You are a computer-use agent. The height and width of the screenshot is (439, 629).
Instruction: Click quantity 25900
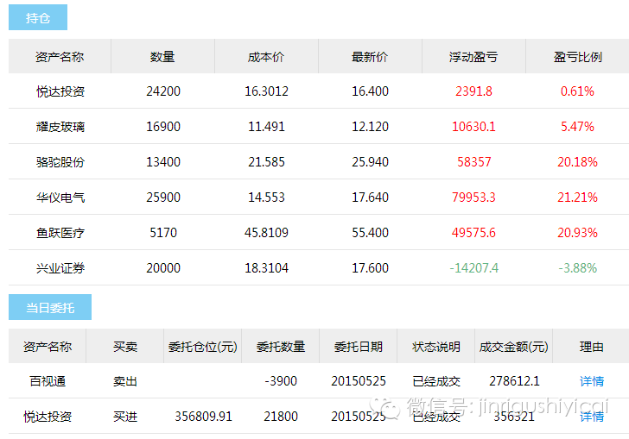[x=163, y=197]
